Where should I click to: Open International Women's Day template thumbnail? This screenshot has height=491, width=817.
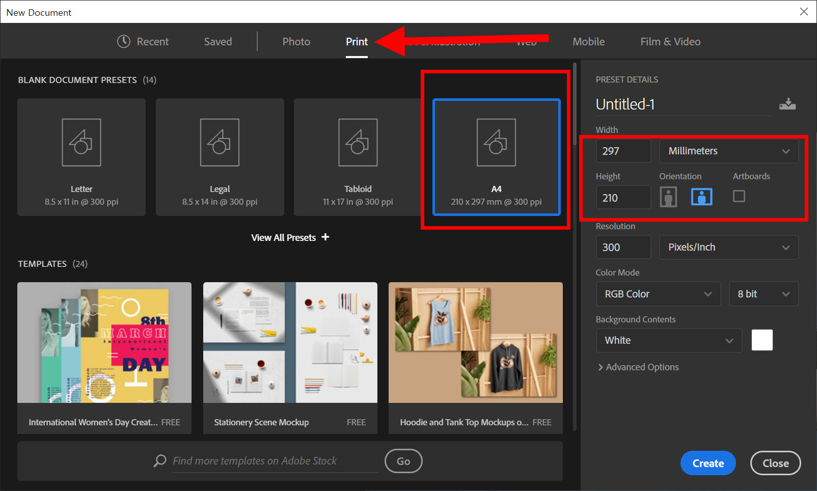104,343
